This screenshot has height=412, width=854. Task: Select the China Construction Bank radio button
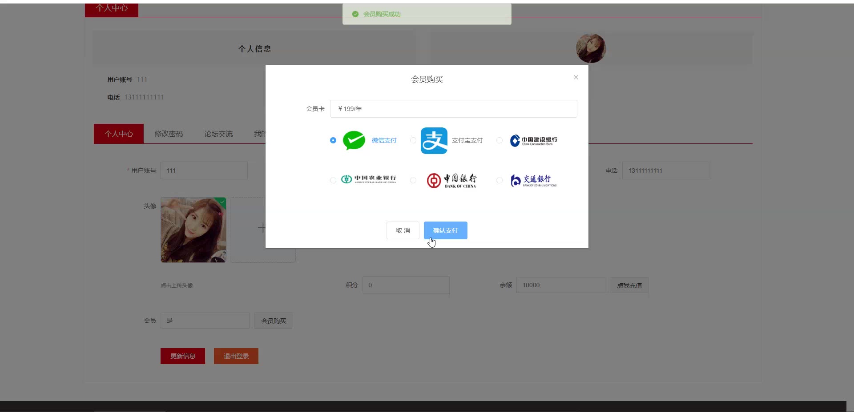[500, 140]
